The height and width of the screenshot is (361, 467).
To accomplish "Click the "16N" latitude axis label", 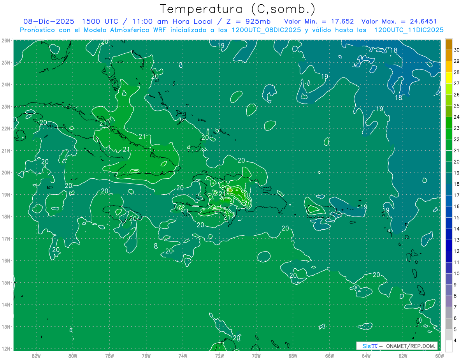I will [x=5, y=261].
